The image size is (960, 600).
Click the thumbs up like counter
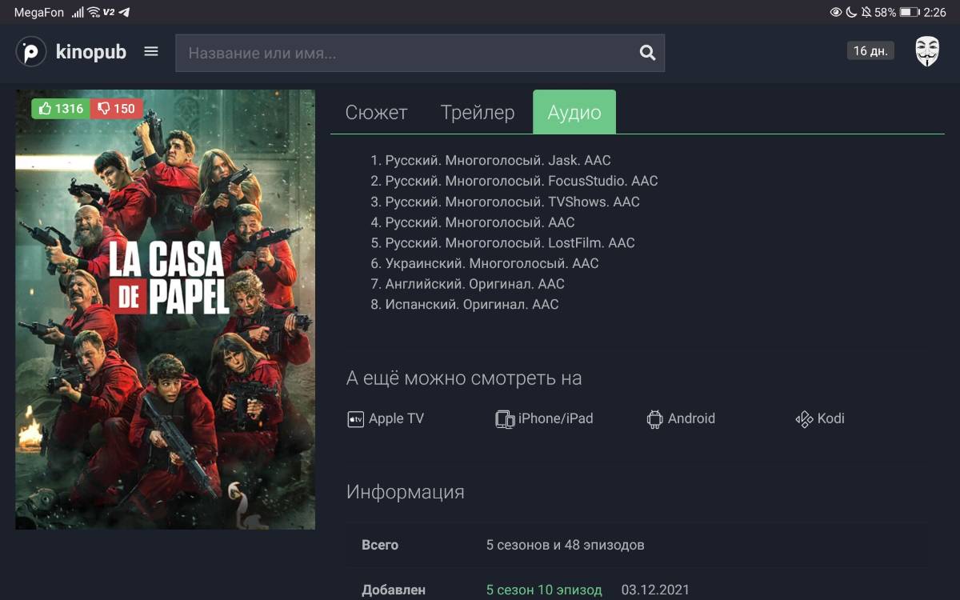click(61, 109)
